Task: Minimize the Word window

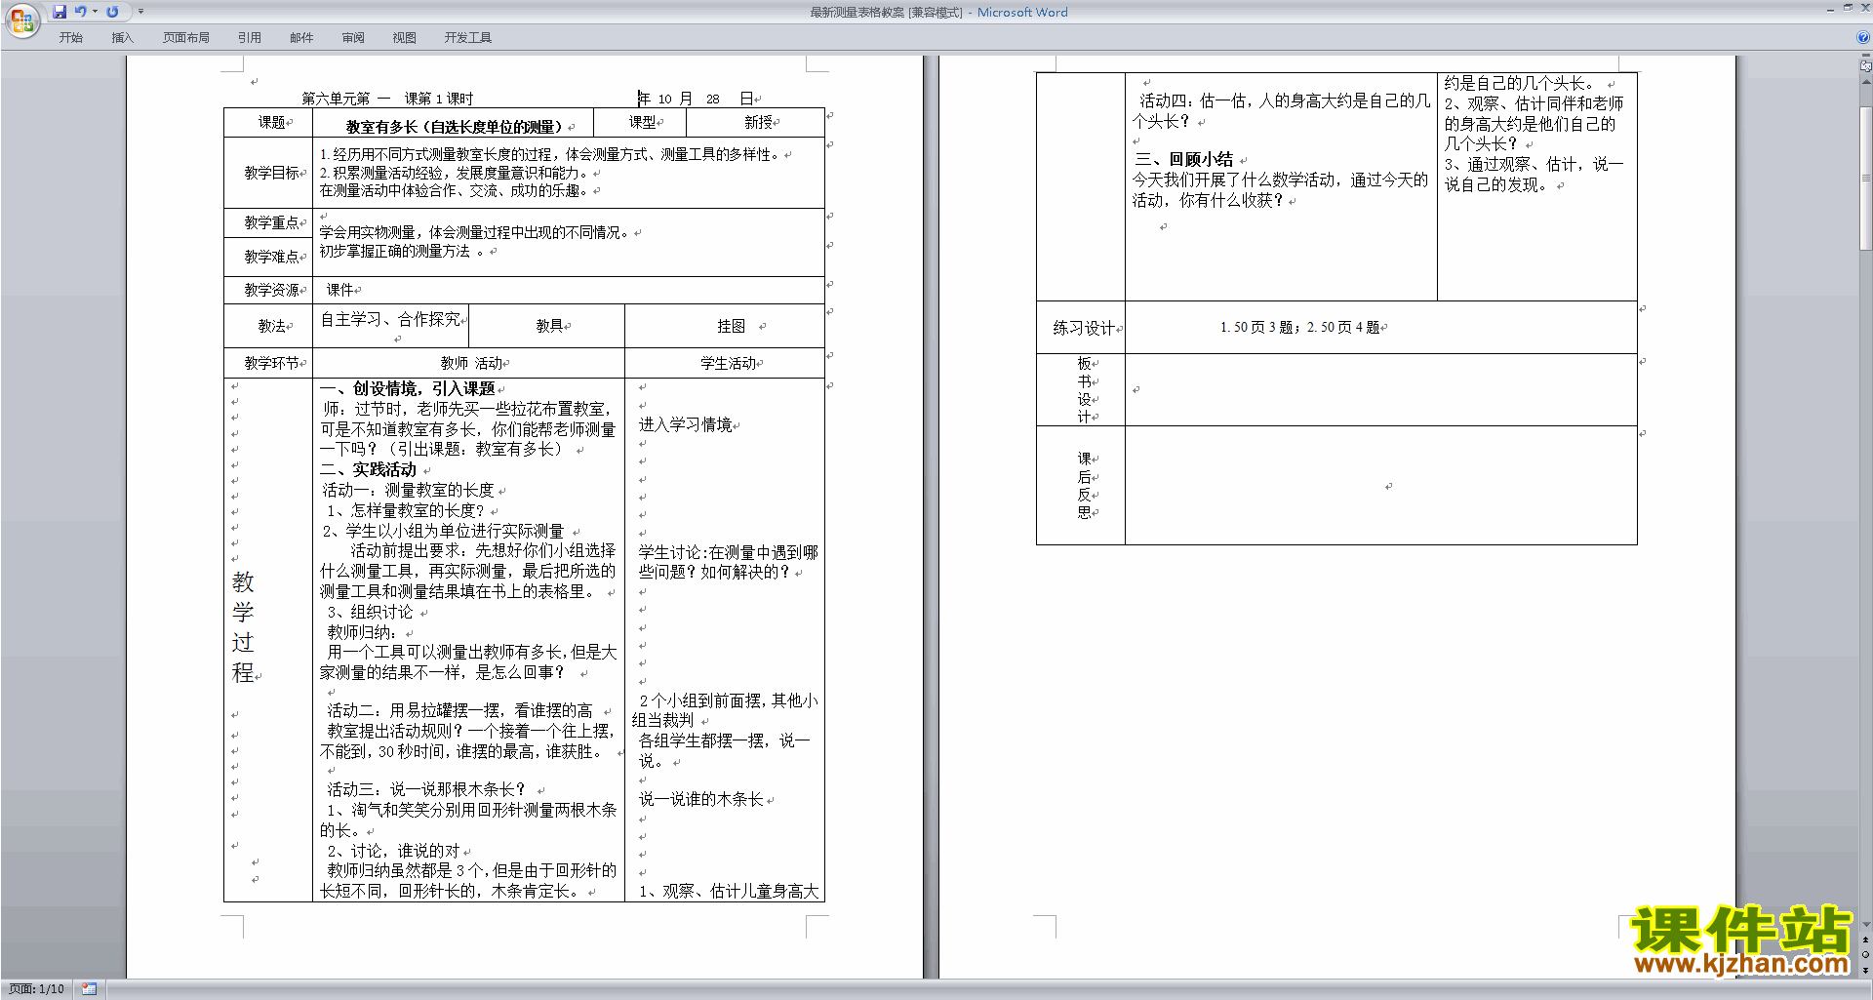Action: (1830, 9)
